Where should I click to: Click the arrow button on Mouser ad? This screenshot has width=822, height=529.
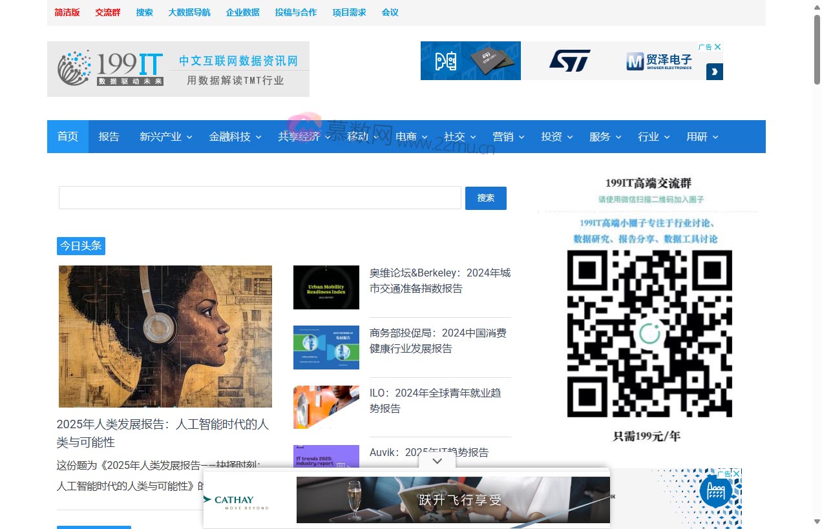(714, 72)
